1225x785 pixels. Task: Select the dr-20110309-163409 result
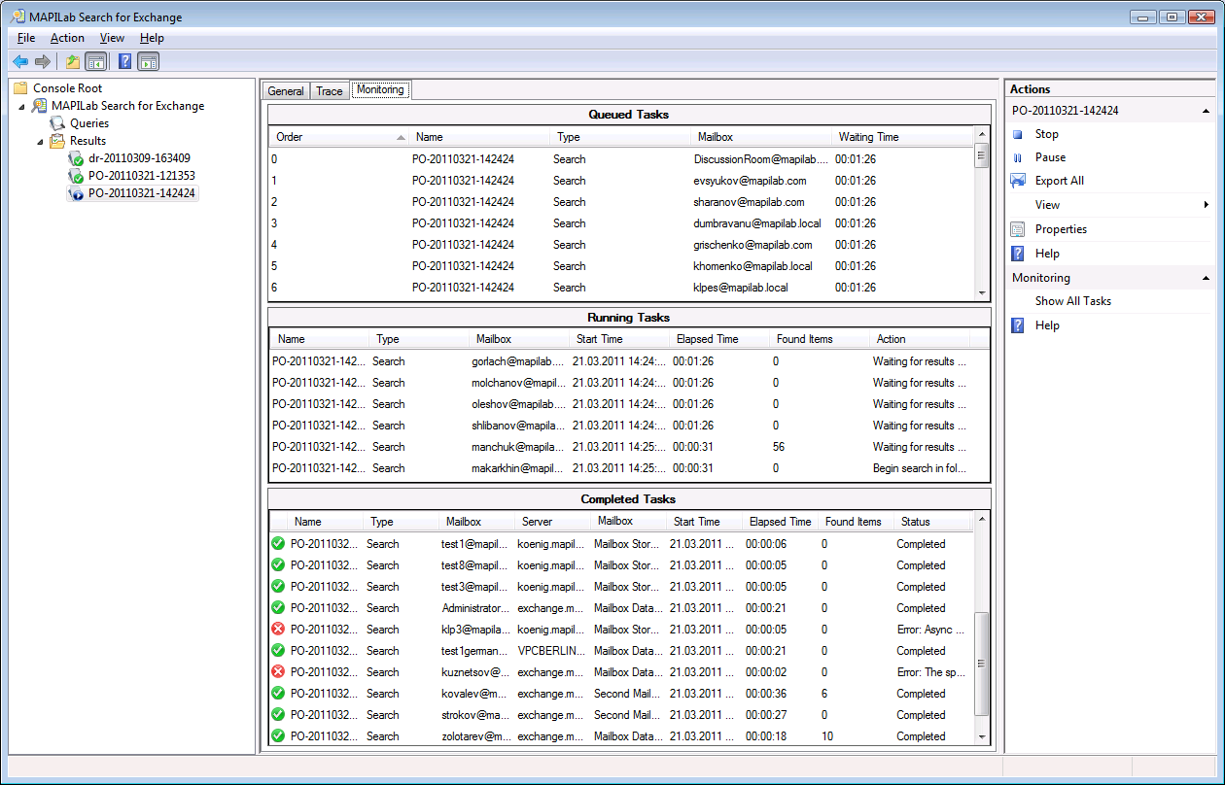(x=138, y=158)
